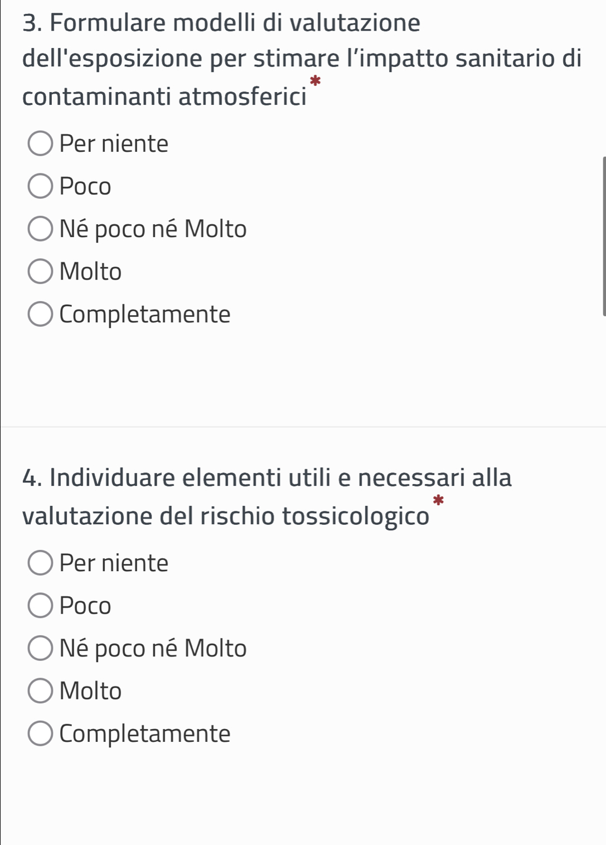Choose 'Poco' radio for question 3
This screenshot has height=845, width=606.
[x=40, y=186]
